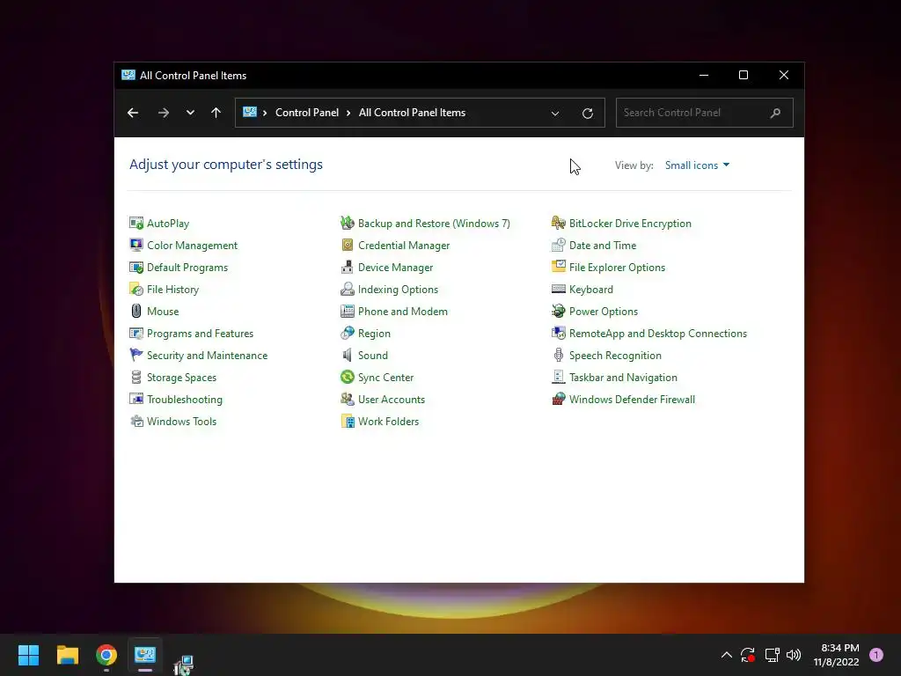This screenshot has width=901, height=676.
Task: Click the installer icon on the taskbar
Action: (183, 665)
